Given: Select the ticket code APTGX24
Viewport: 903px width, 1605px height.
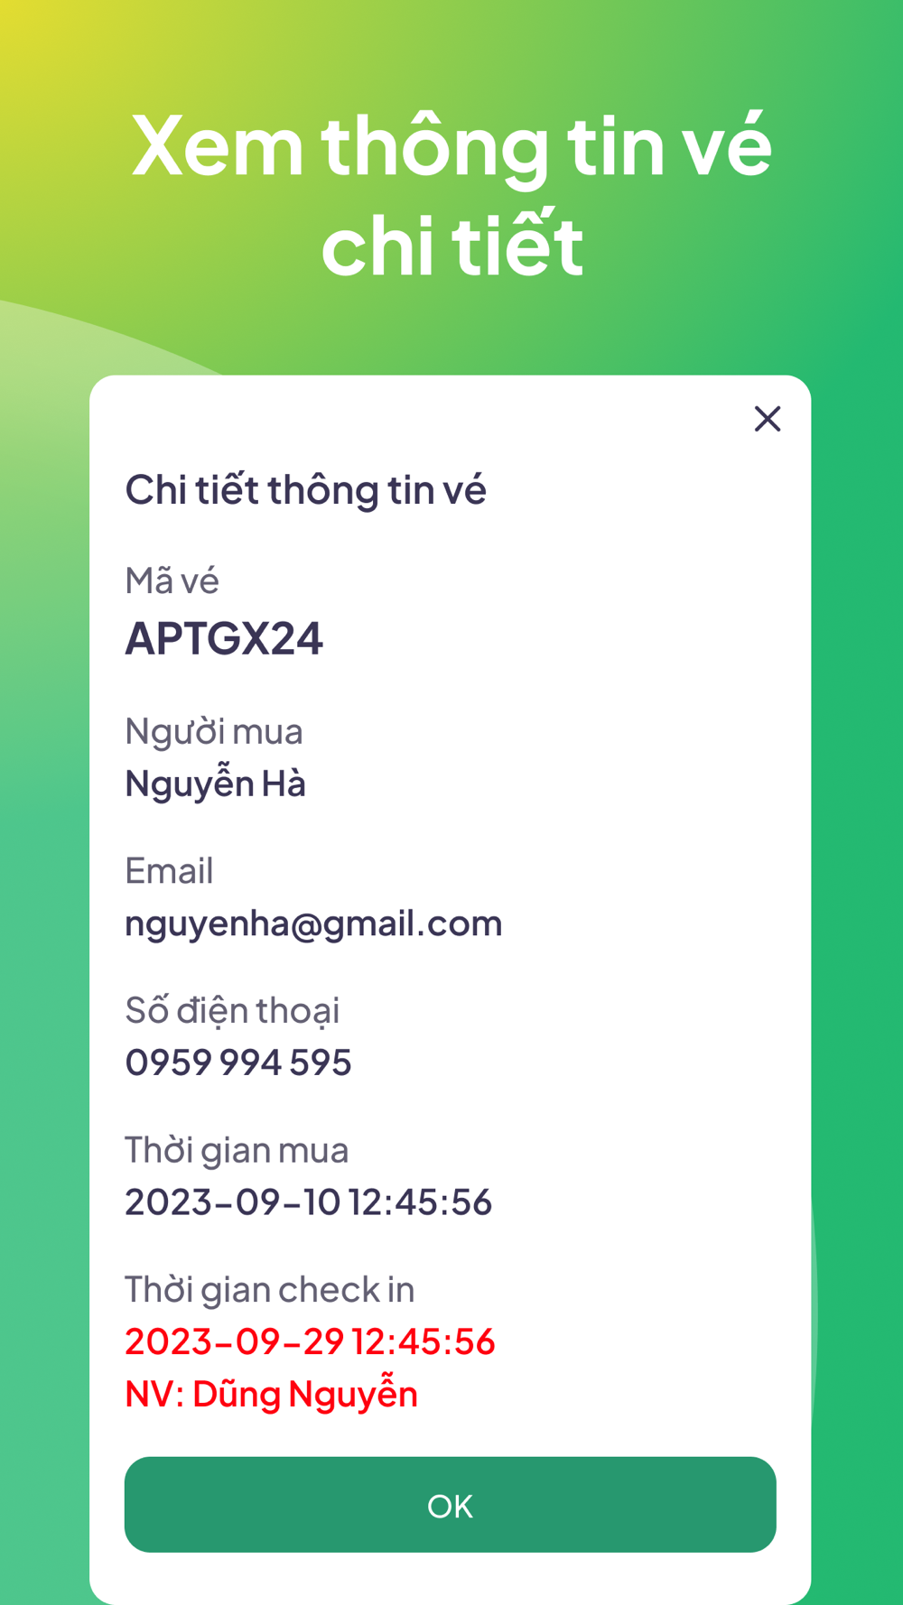Looking at the screenshot, I should (224, 638).
